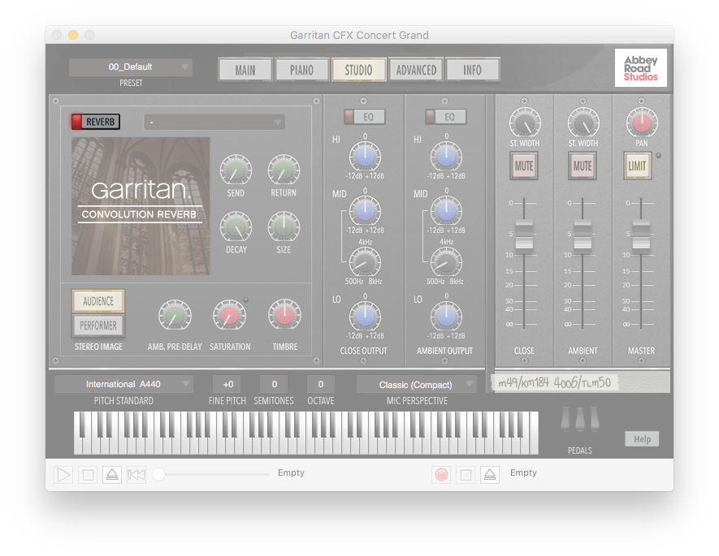Click the Close channel volume fader
Viewport: 719px width, 556px height.
(x=524, y=235)
